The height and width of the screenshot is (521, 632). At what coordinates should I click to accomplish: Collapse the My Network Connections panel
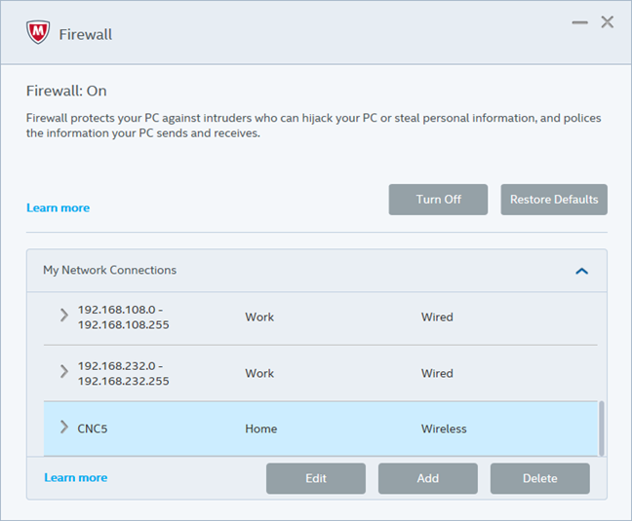[581, 271]
